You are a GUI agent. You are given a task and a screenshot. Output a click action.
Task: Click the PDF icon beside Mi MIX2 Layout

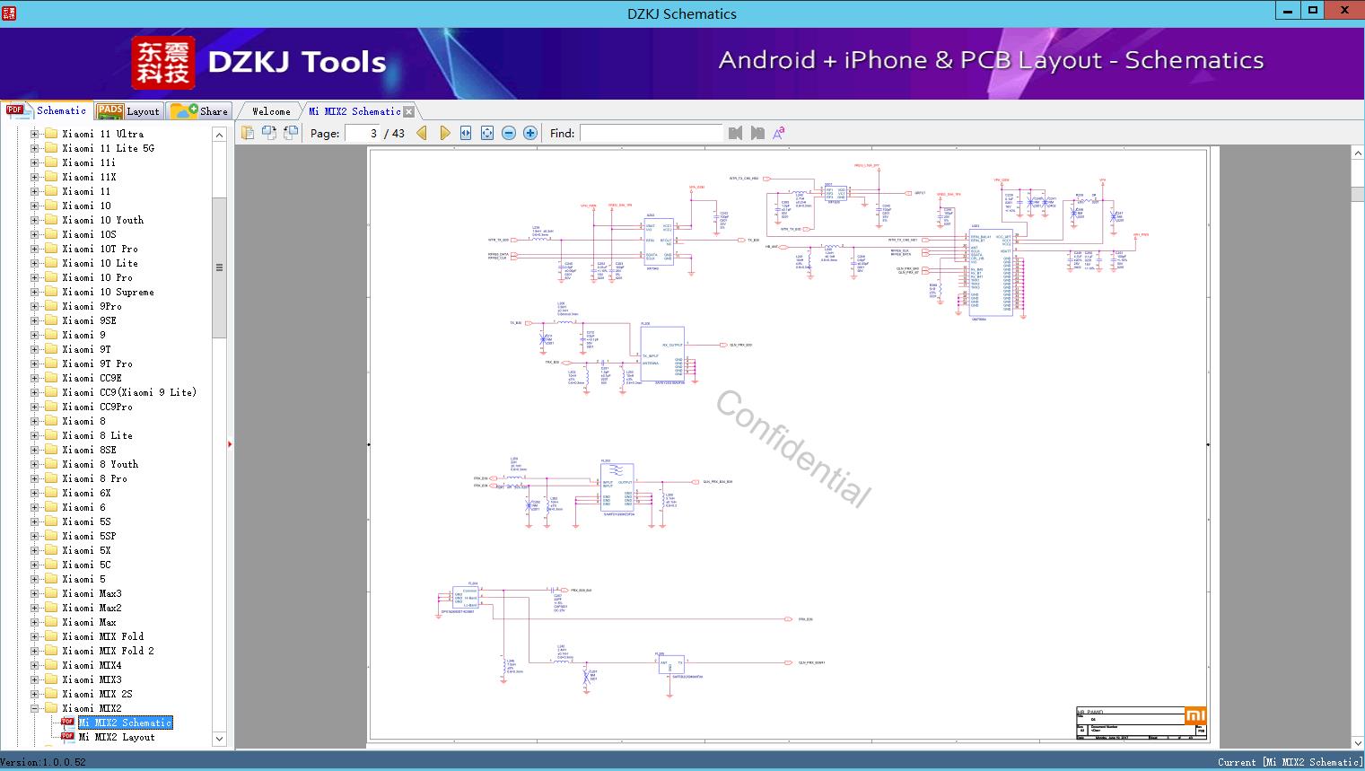pyautogui.click(x=67, y=737)
